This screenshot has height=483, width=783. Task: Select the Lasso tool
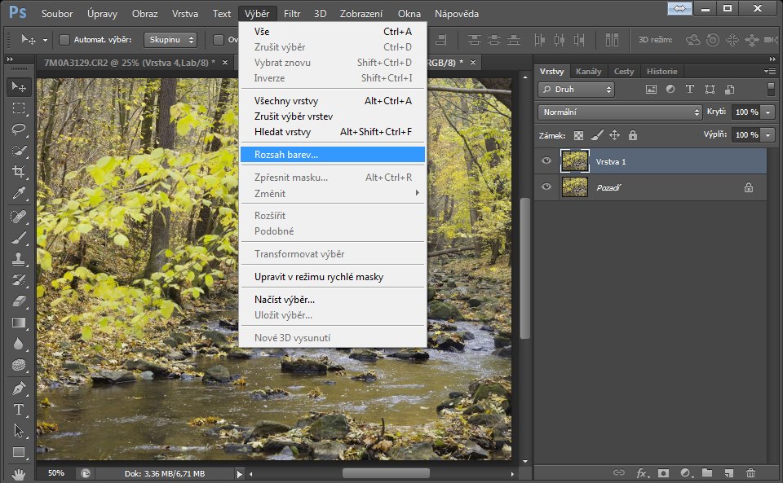click(x=19, y=129)
